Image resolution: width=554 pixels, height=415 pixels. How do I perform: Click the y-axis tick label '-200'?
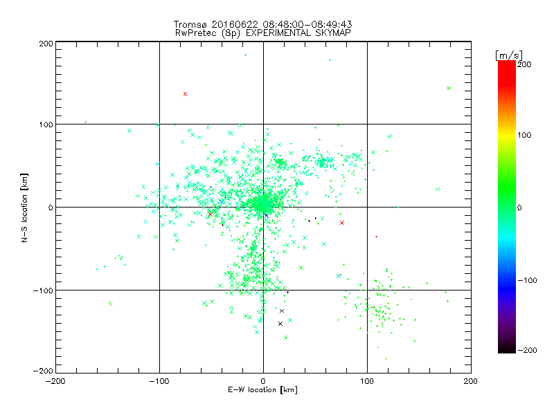tap(43, 371)
